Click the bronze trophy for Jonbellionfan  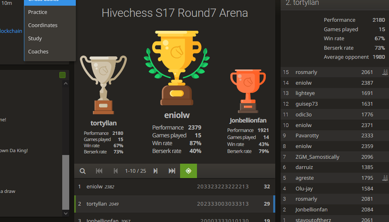(x=248, y=91)
